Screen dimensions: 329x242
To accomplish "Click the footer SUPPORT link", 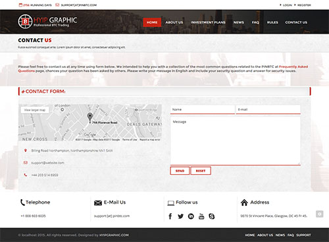I will coord(303,235).
